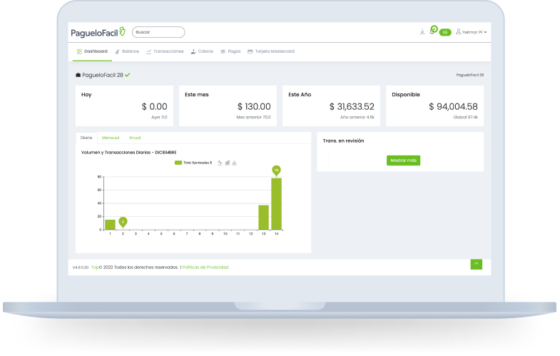Screen dimensions: 560x356
Task: Switch to the Mensual chart tab
Action: [111, 137]
